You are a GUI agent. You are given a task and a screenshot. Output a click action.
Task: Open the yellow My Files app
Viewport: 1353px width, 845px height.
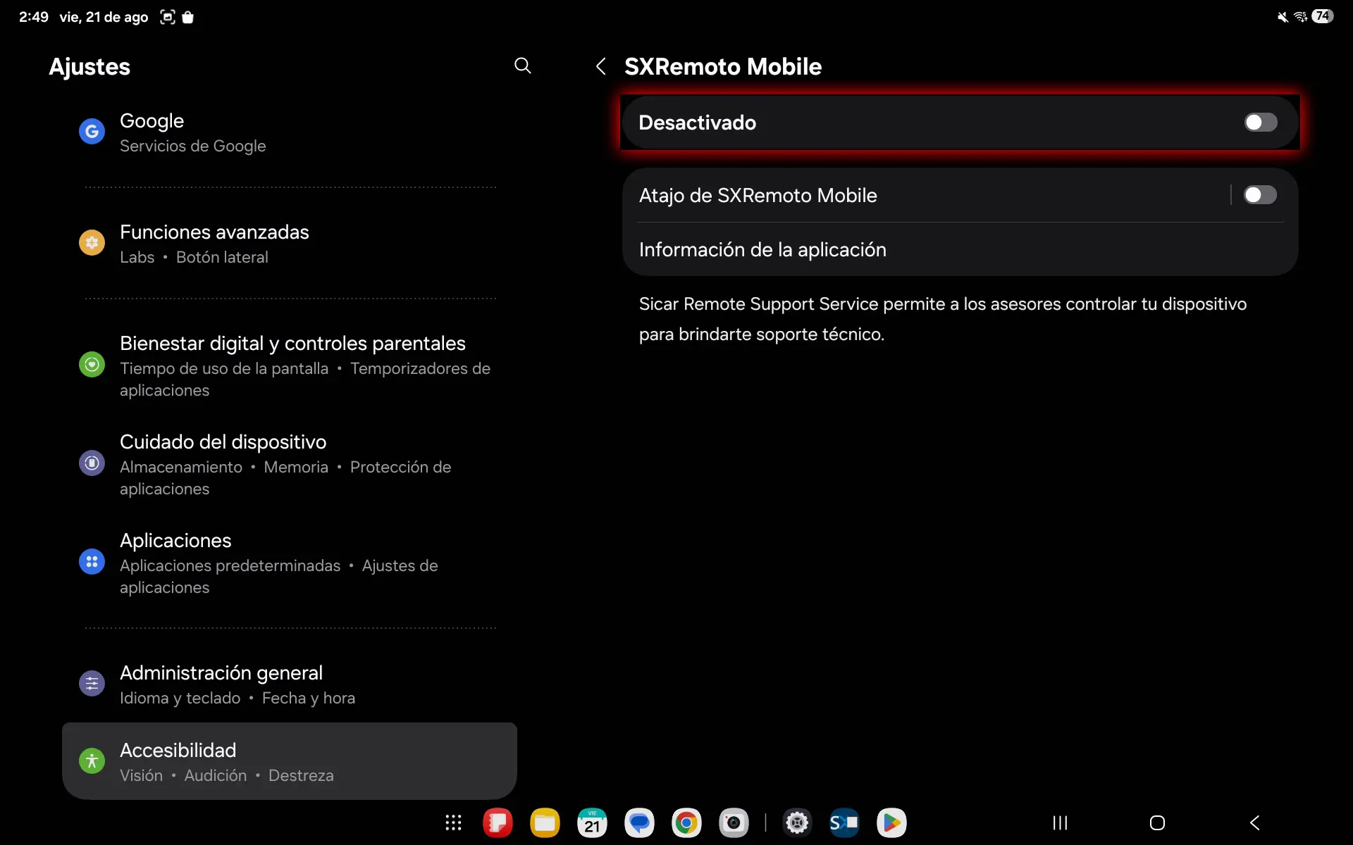pos(545,822)
